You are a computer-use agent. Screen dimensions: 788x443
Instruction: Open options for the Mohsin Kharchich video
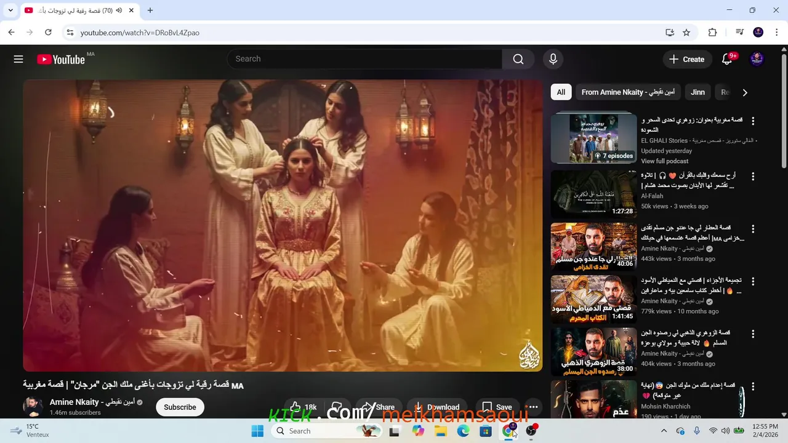pyautogui.click(x=752, y=386)
